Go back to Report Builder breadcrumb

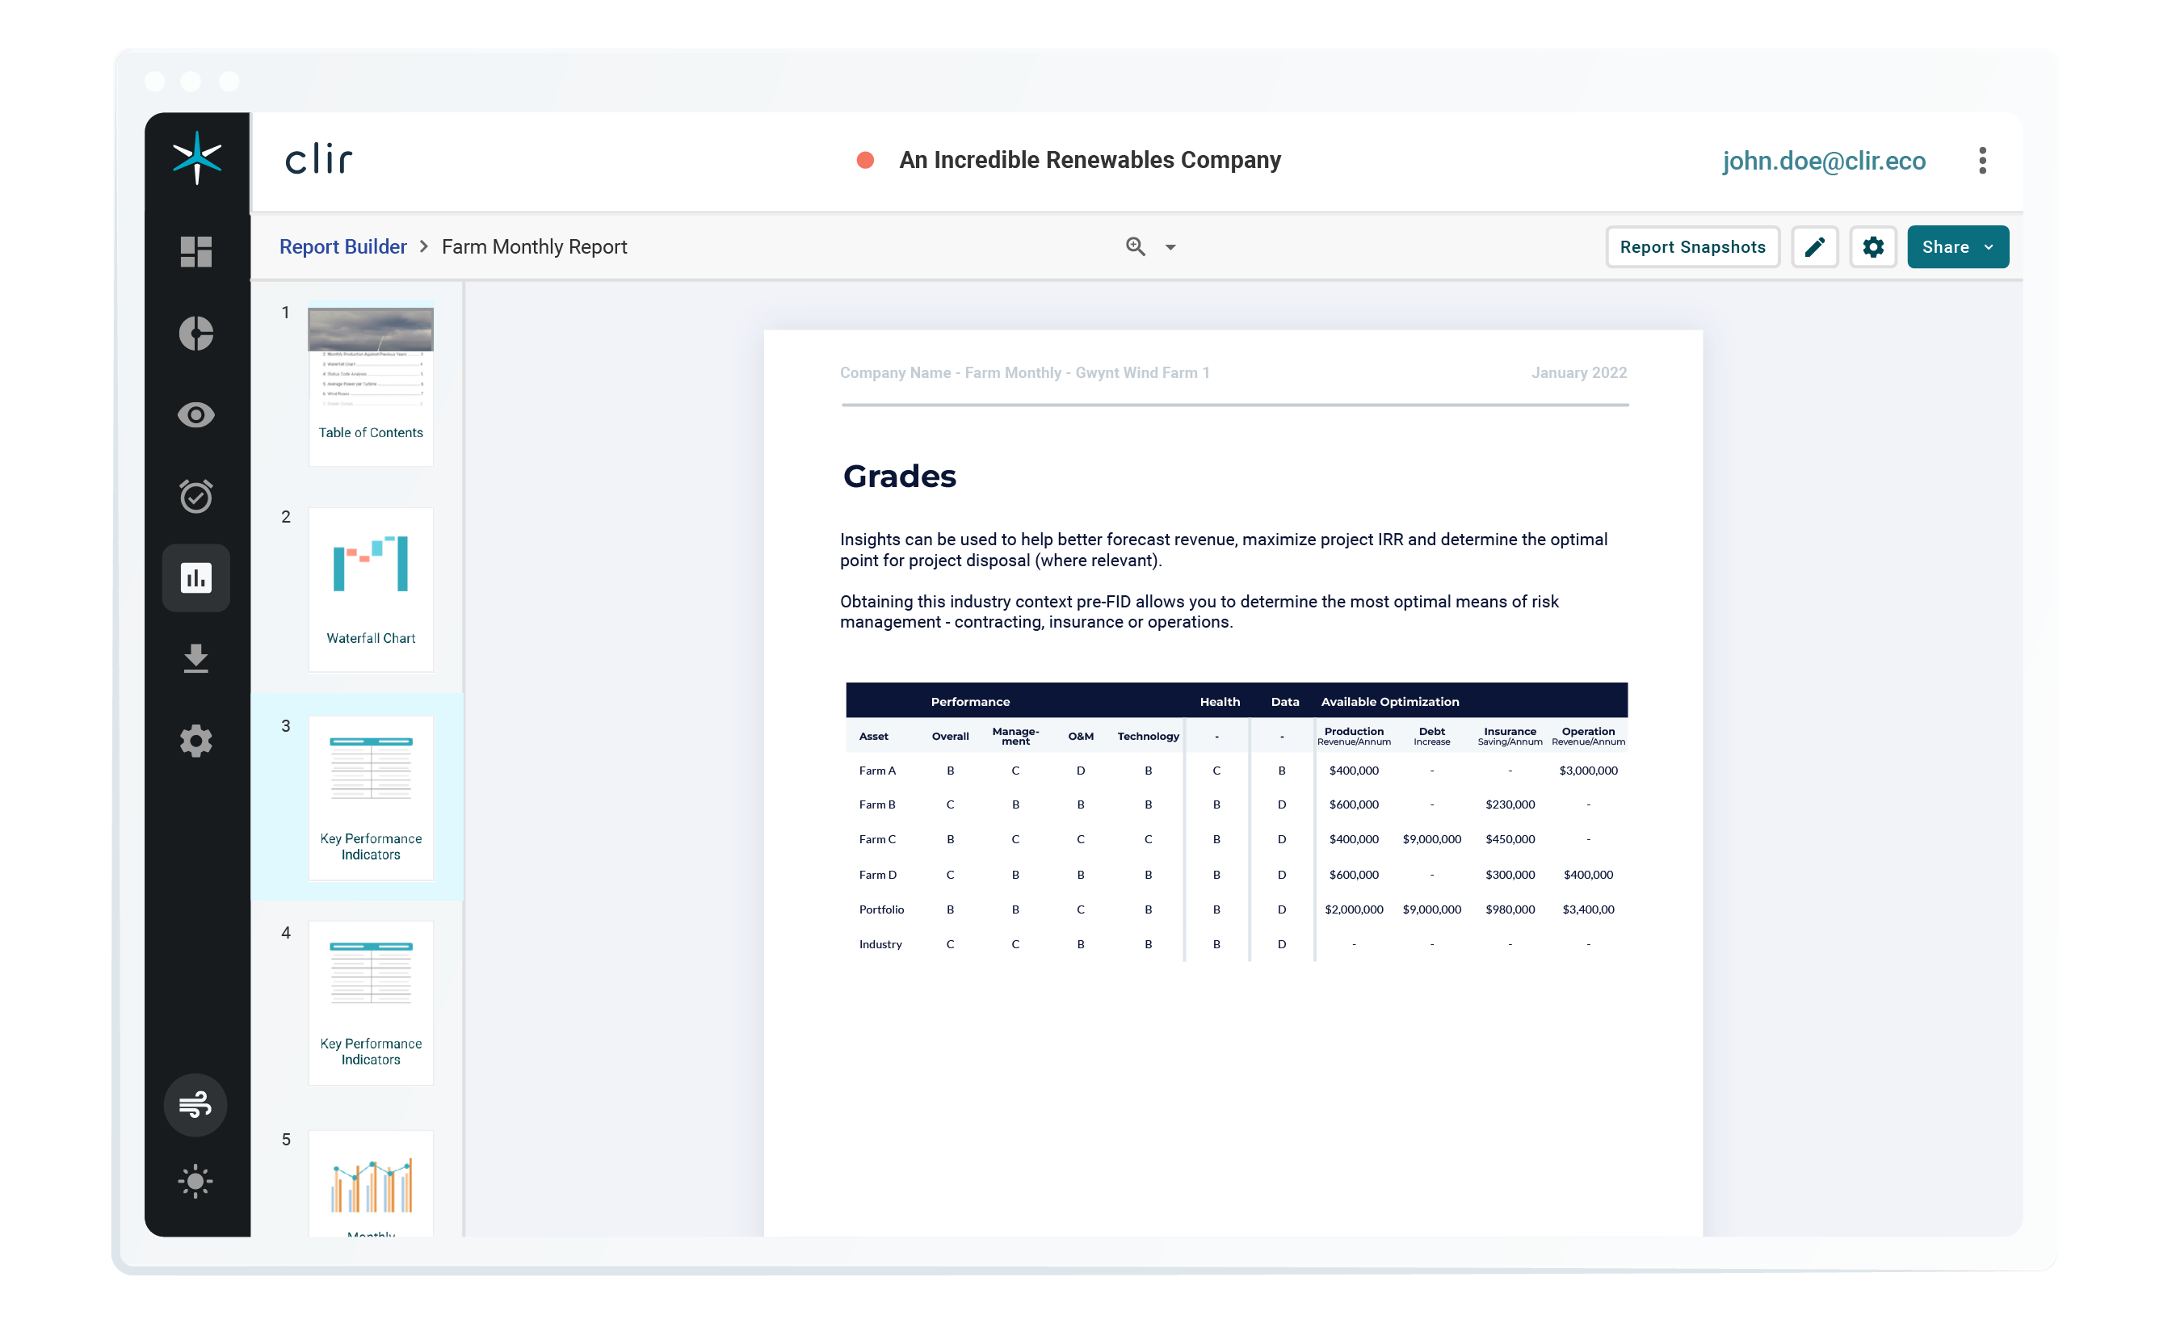[343, 247]
